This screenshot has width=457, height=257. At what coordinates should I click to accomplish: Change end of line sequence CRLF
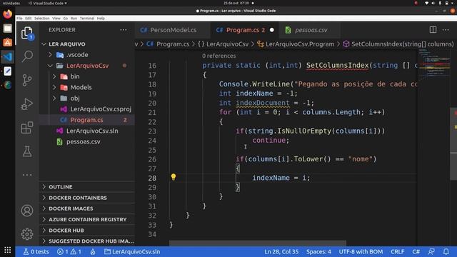click(398, 251)
